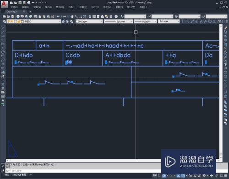
Task: Open the View menu
Action: 37,7
